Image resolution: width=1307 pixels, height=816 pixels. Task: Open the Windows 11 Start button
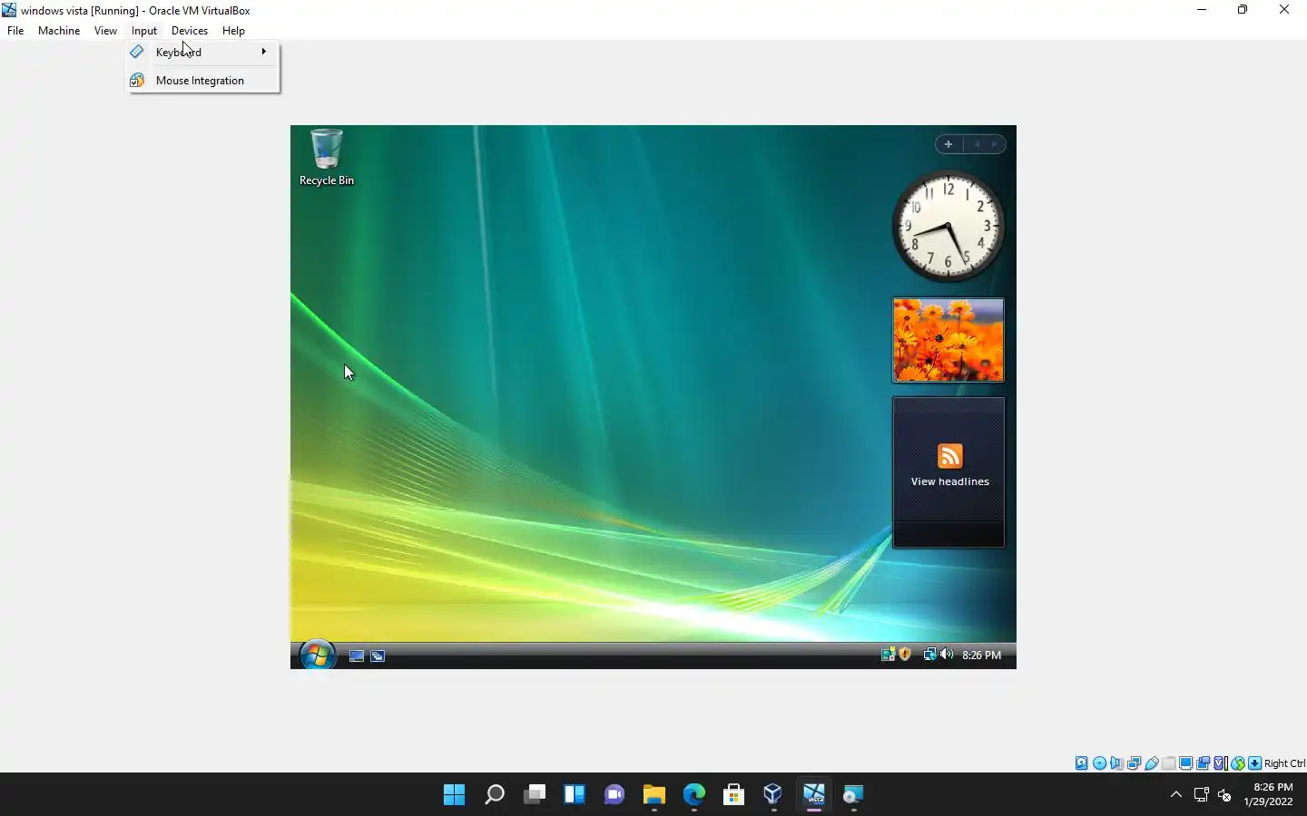[x=454, y=795]
